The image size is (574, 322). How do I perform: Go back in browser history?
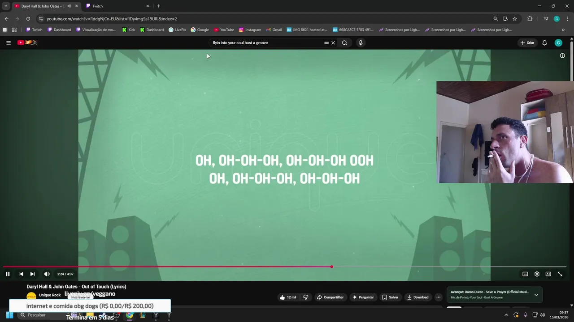point(6,19)
